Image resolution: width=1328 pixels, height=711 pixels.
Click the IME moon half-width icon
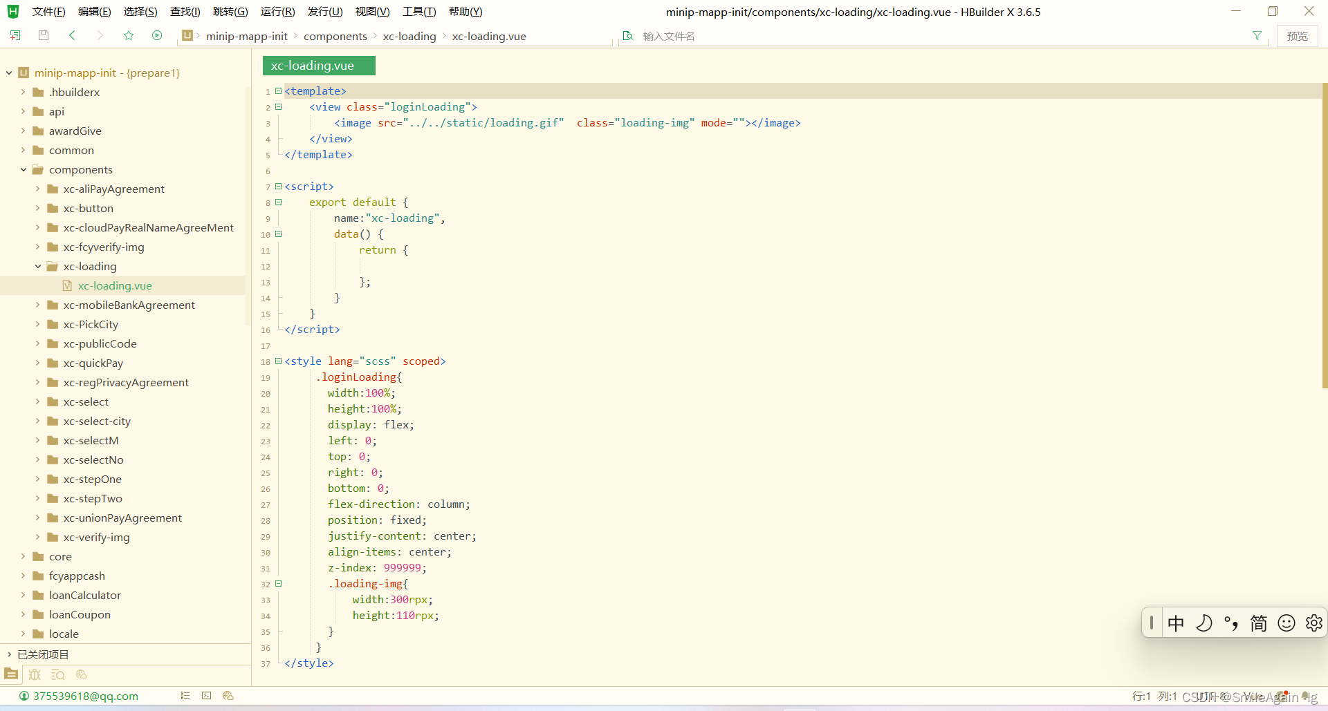(1204, 623)
